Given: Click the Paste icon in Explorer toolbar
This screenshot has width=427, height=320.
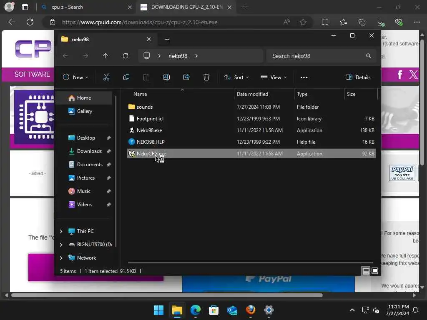Looking at the screenshot, I should (x=146, y=77).
